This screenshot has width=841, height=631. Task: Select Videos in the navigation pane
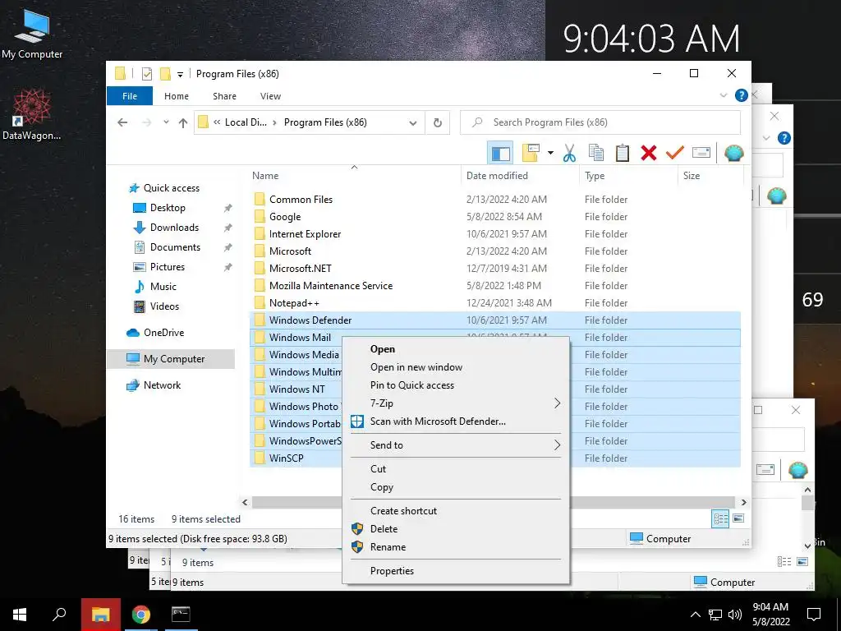tap(164, 306)
